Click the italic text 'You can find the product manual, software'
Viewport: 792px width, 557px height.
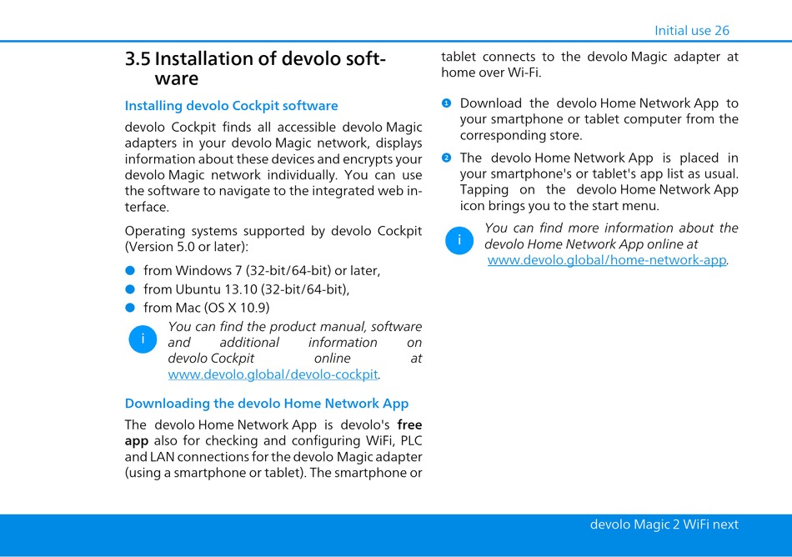click(x=295, y=327)
